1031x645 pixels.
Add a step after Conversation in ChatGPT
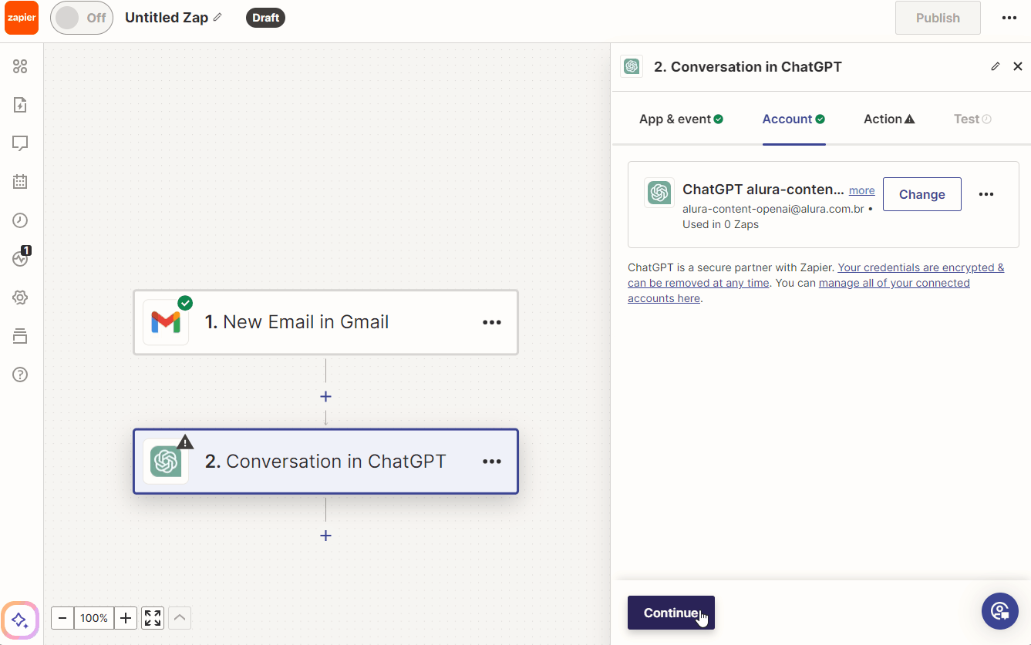tap(325, 535)
